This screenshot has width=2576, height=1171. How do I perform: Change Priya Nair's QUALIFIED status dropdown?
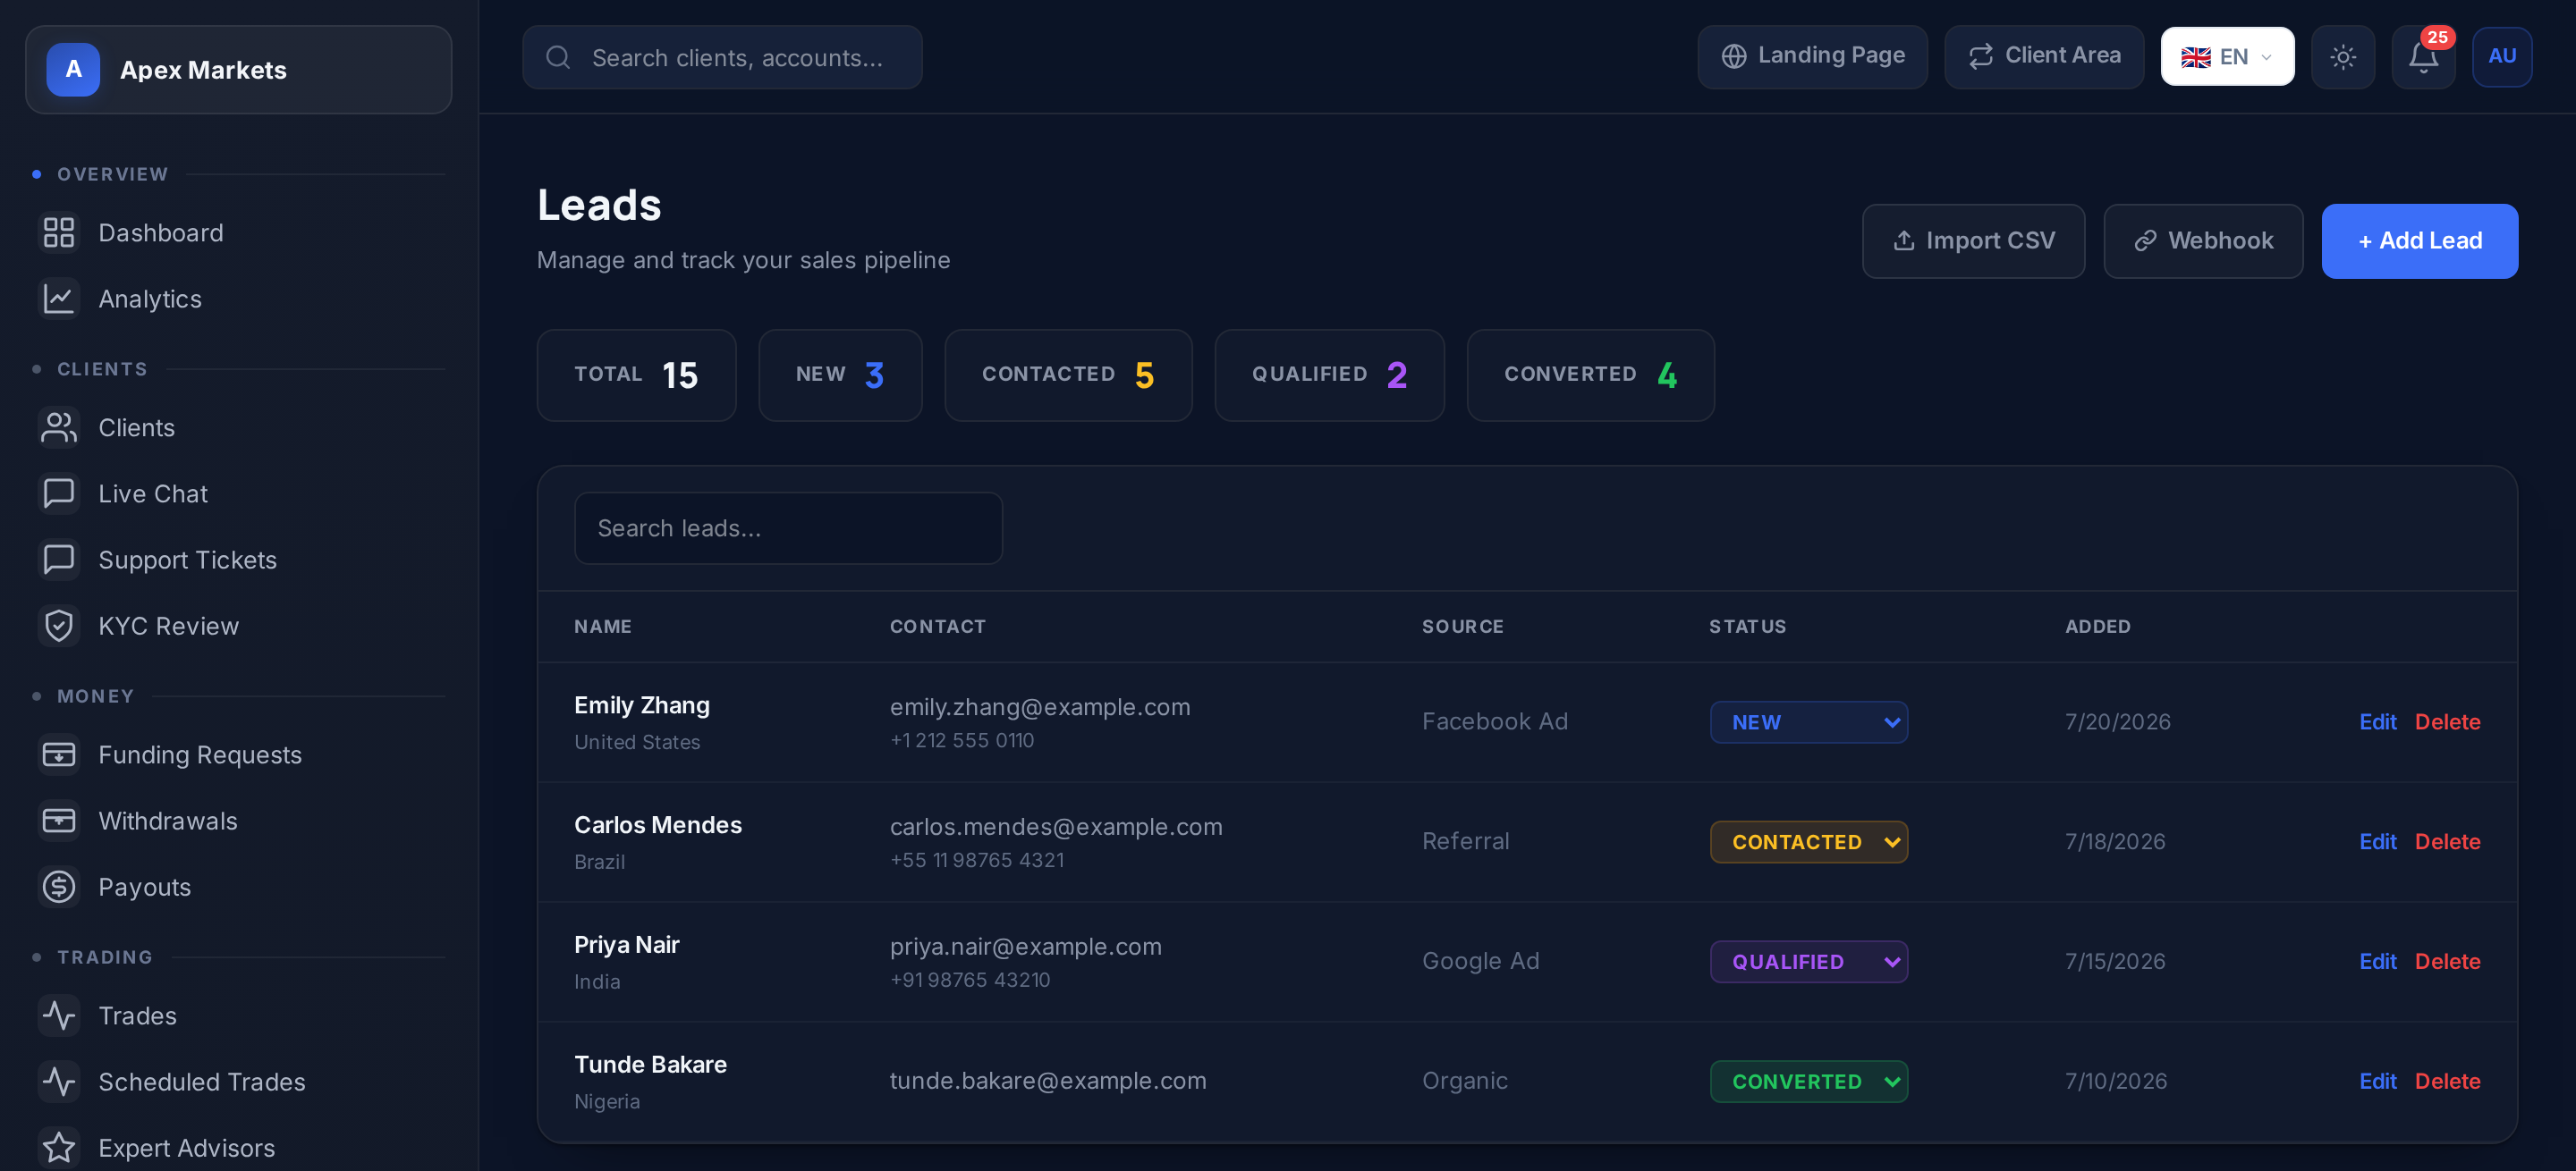[1808, 961]
